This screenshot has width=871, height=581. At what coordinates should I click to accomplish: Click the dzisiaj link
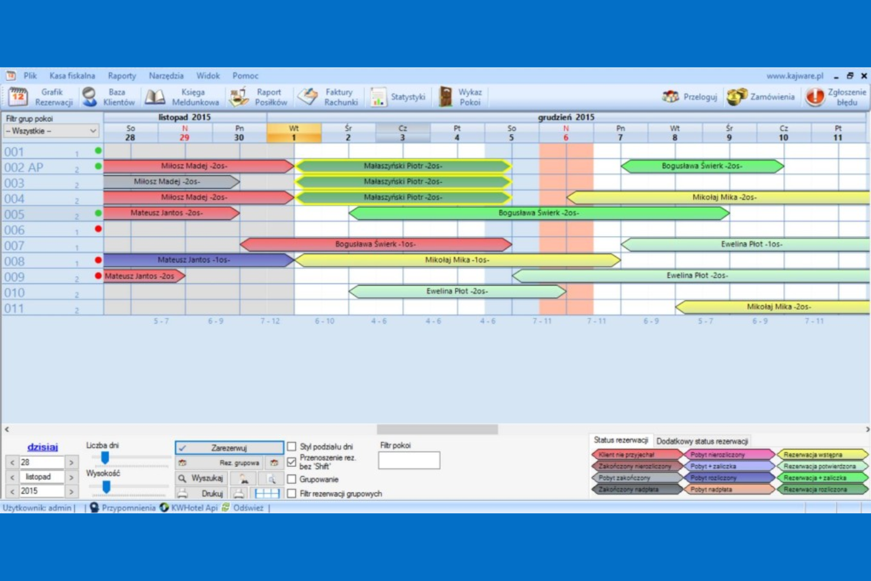[x=41, y=447]
